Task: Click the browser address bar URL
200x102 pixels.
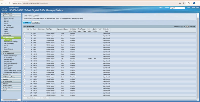Action: click(x=35, y=3)
